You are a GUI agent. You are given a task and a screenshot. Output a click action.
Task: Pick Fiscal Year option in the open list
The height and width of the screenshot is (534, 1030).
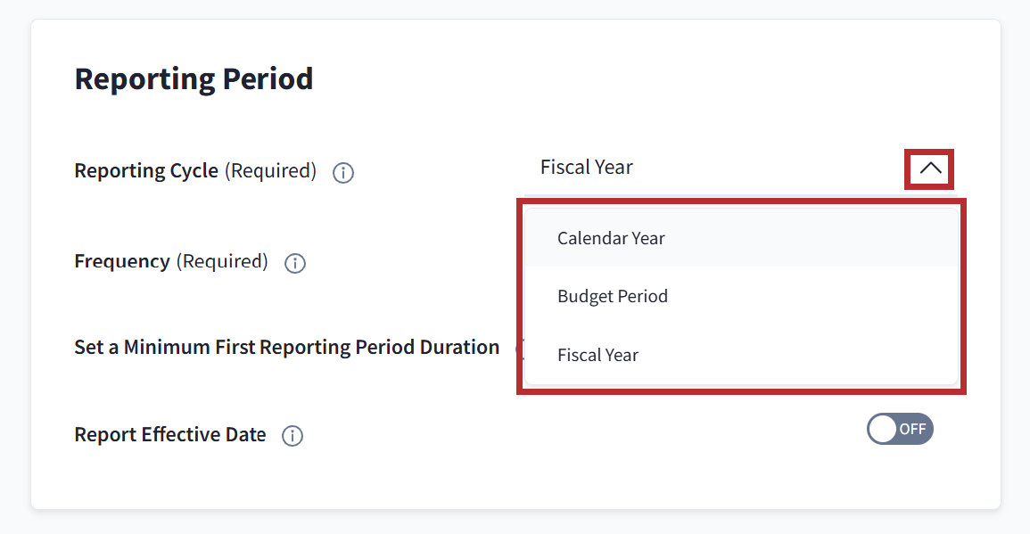pos(598,355)
